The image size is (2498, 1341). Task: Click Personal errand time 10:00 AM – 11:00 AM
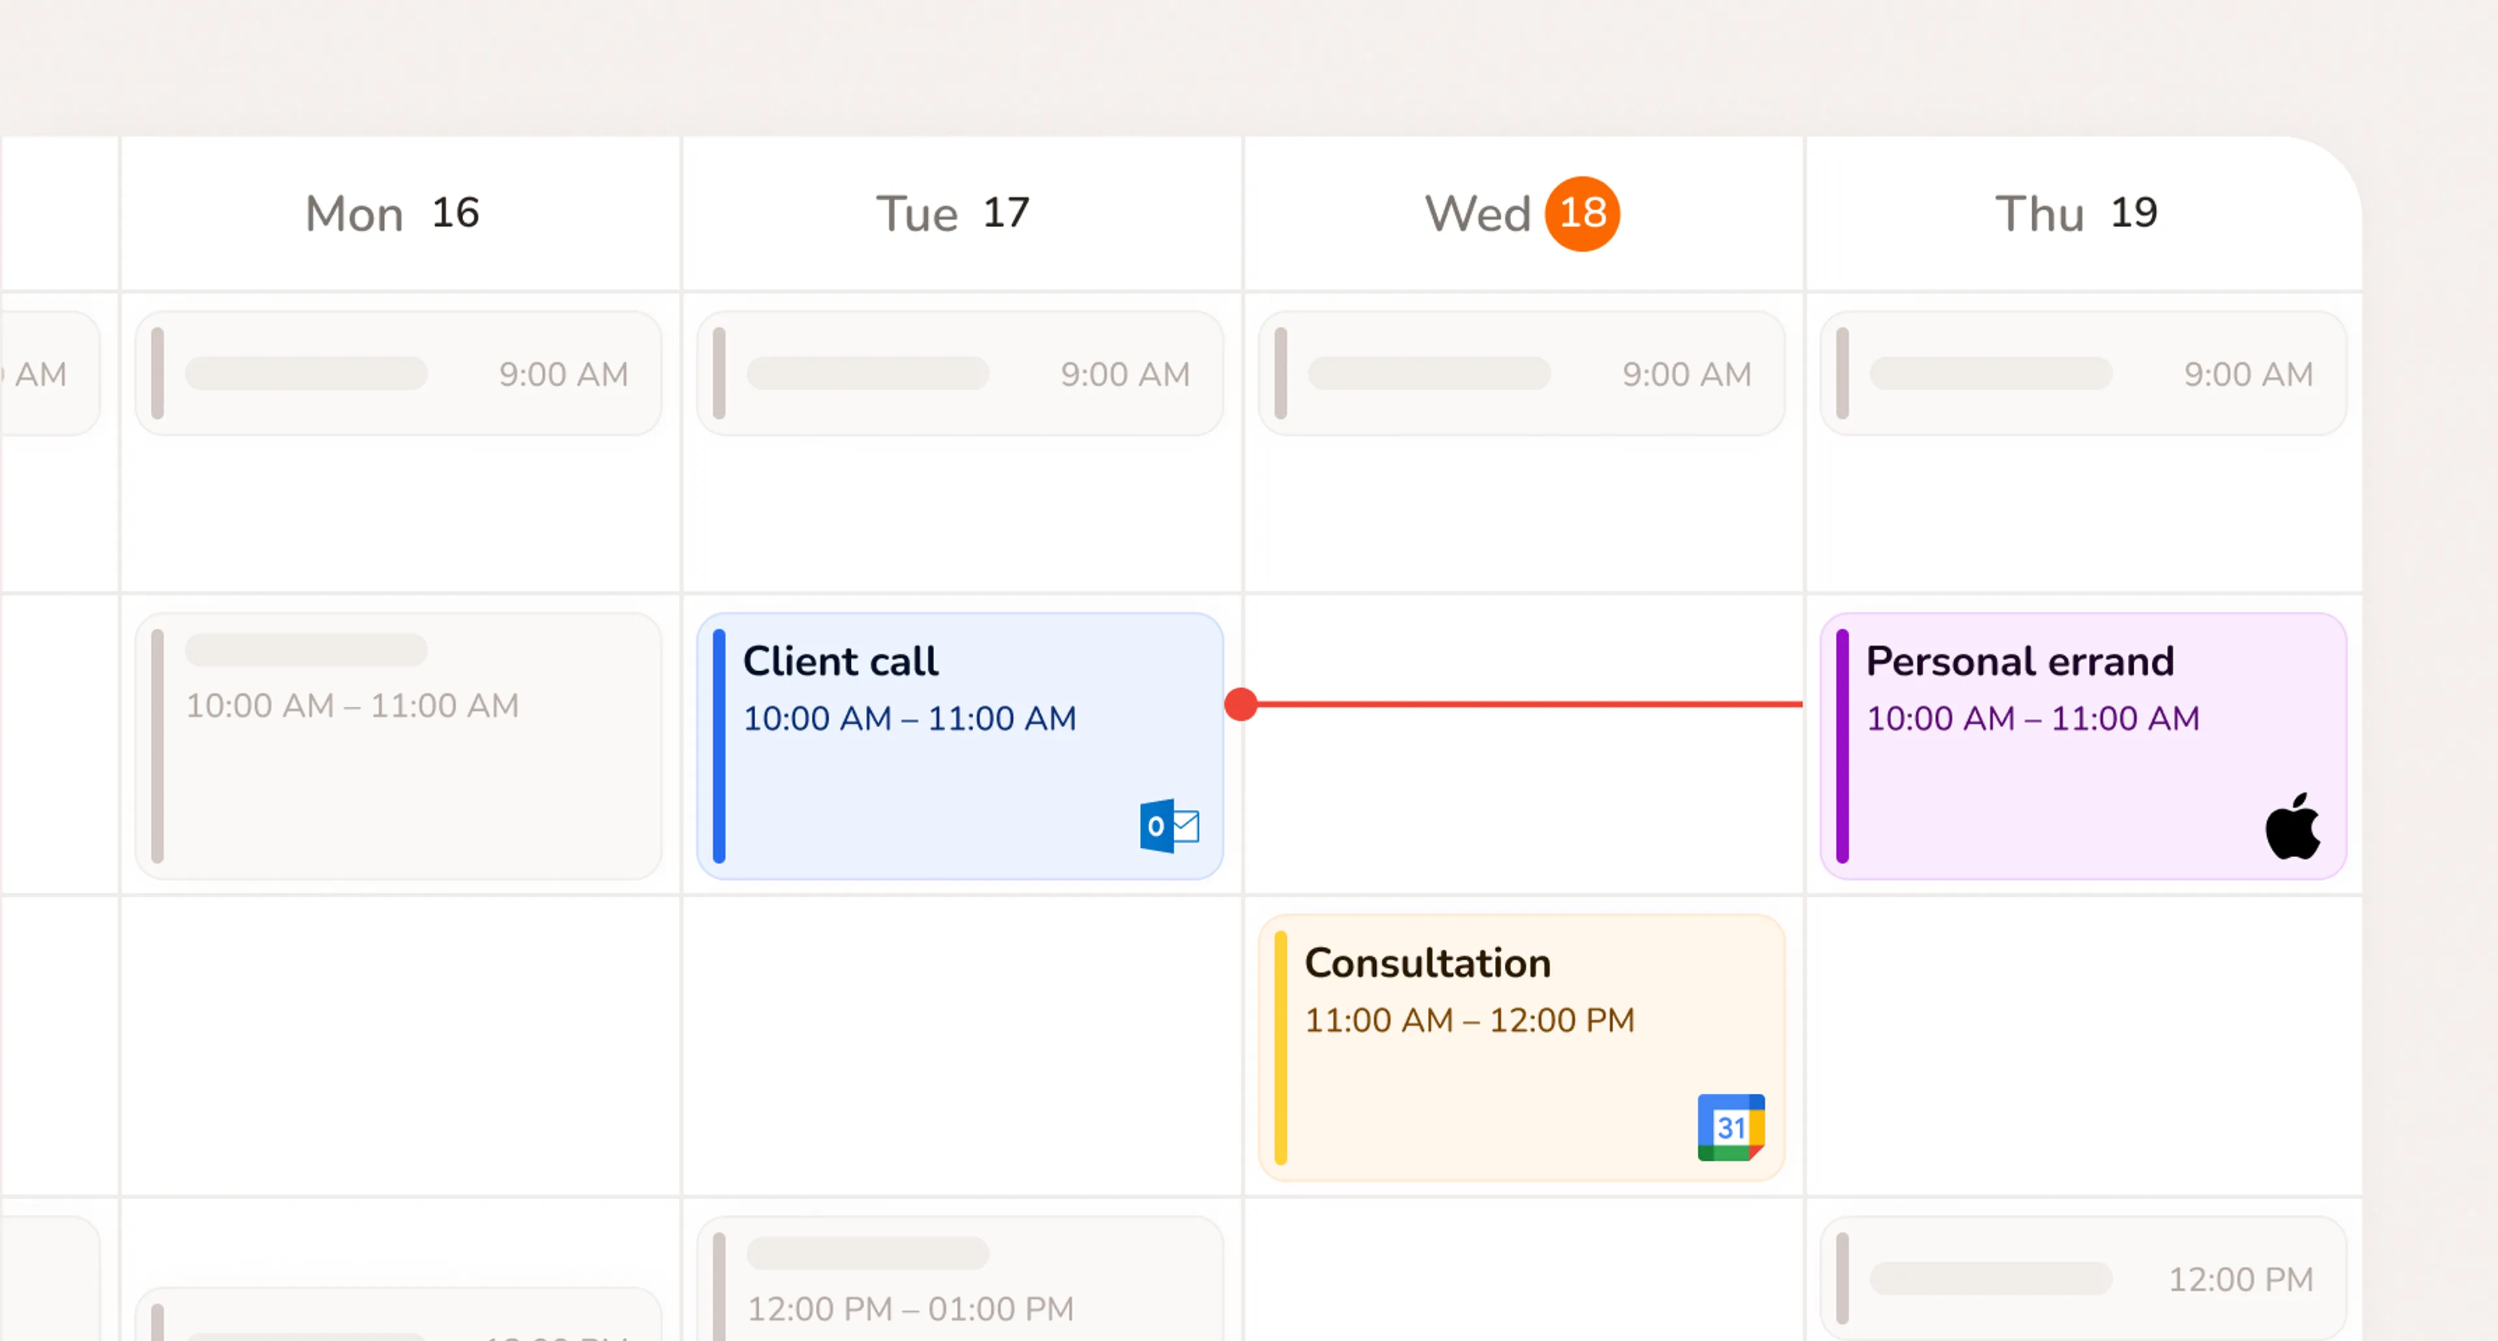[2032, 719]
